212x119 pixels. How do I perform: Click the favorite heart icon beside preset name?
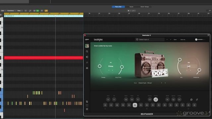pos(137,40)
